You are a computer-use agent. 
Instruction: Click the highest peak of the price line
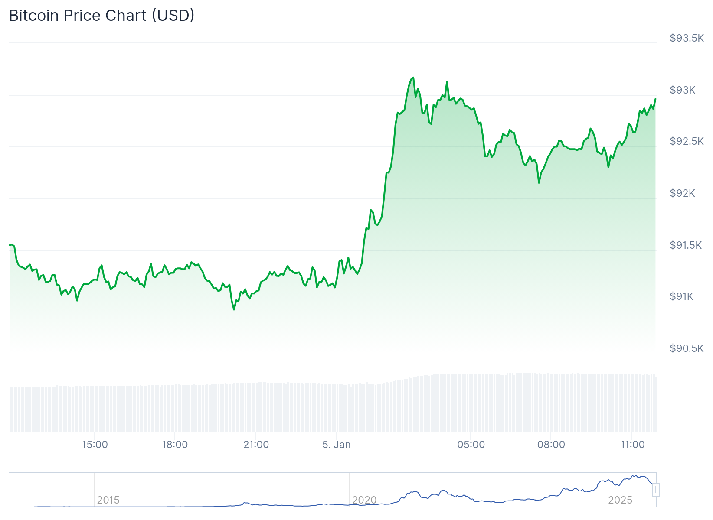coord(413,78)
